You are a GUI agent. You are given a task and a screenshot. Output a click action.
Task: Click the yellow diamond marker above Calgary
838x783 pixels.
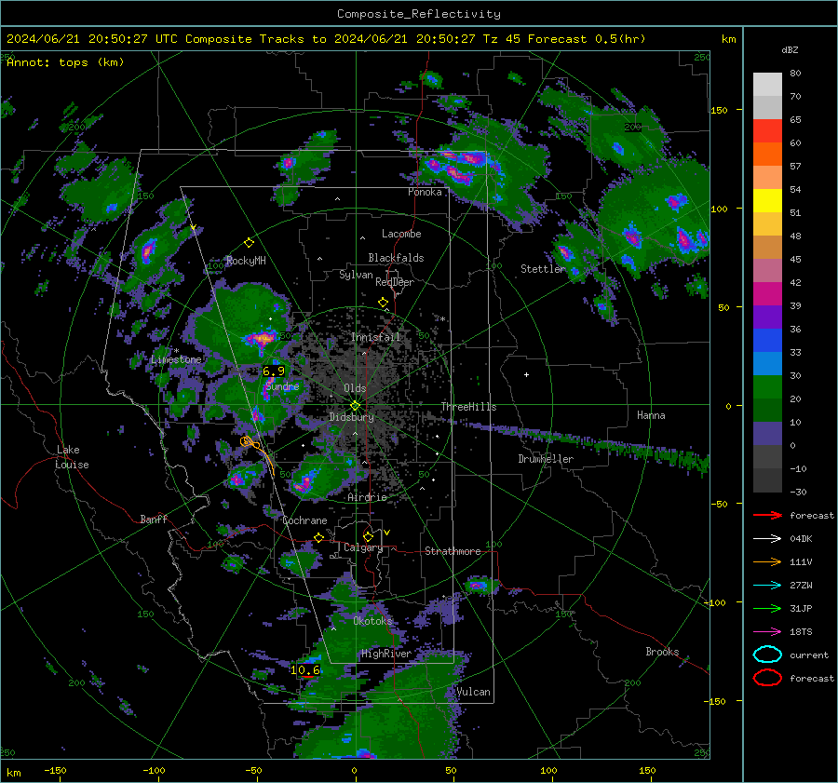368,536
